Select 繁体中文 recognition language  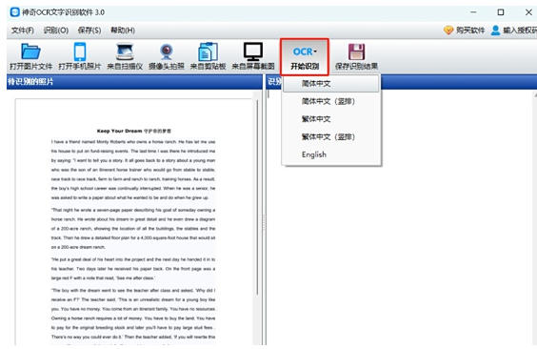click(331, 119)
